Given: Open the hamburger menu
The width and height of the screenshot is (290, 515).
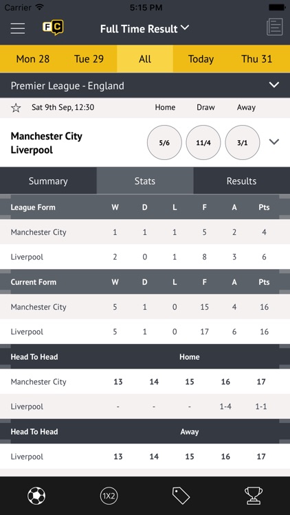Looking at the screenshot, I should [x=18, y=28].
